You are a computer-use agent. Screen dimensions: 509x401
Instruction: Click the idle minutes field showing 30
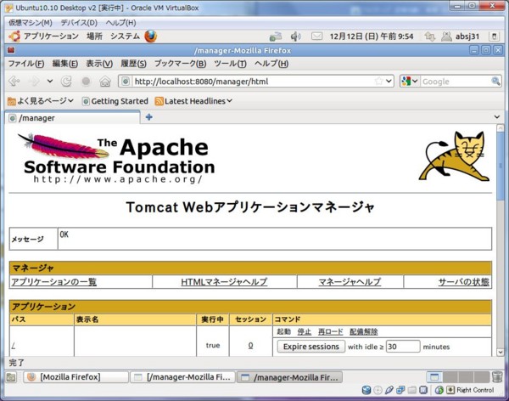[x=403, y=347]
